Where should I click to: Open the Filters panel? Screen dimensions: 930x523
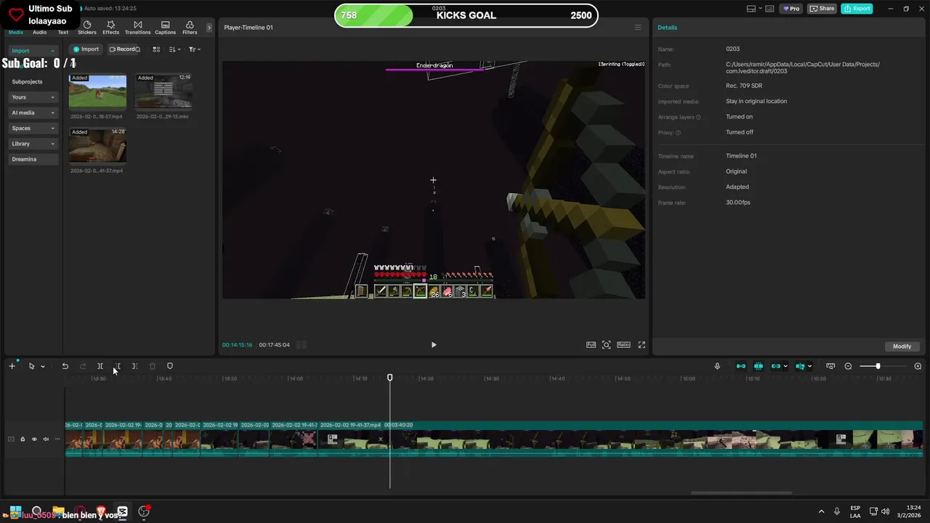[x=190, y=28]
